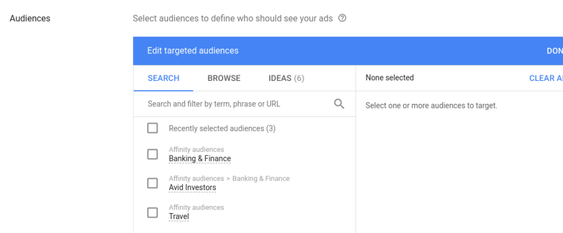This screenshot has height=233, width=563.
Task: Tick the Banking & Finance checkbox
Action: click(x=153, y=154)
